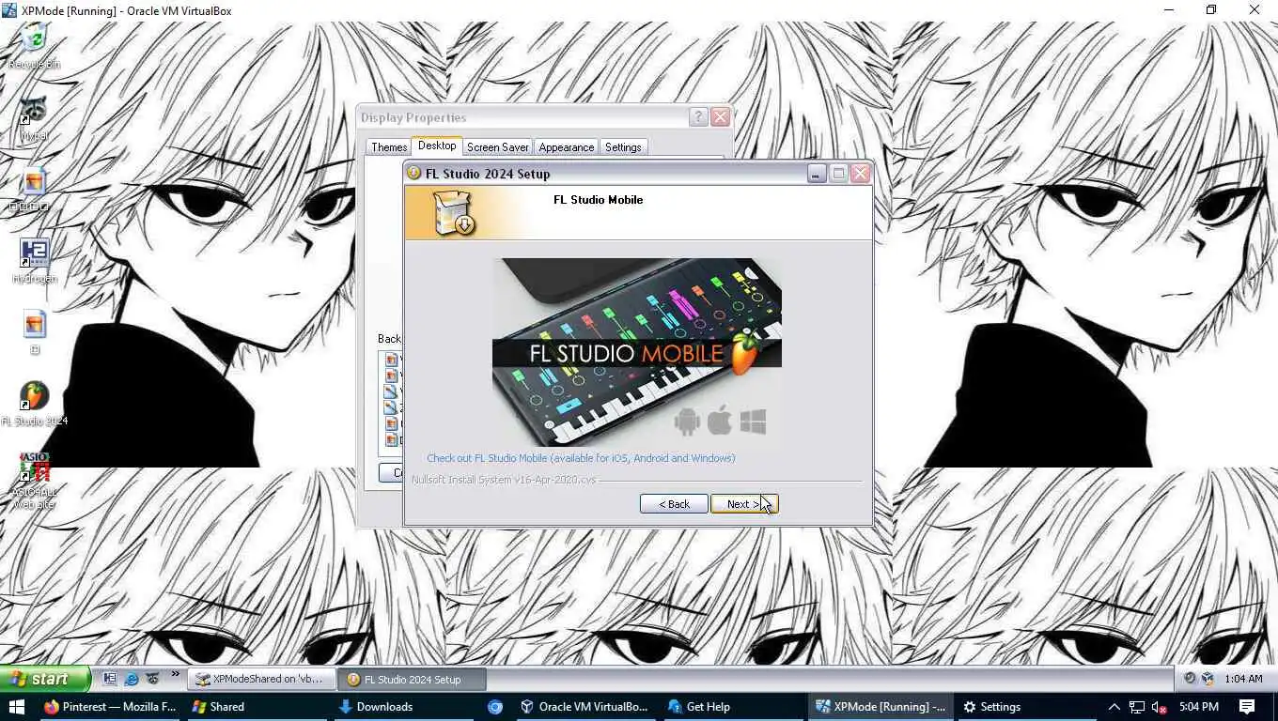Image resolution: width=1278 pixels, height=721 pixels.
Task: Open the Get Help taskbar item
Action: [732, 707]
